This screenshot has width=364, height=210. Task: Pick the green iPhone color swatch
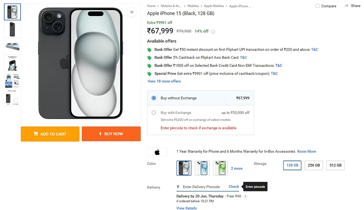220,168
